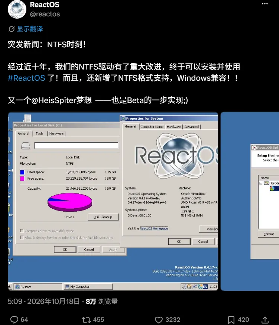Toggle Allow Indexing Service checkbox
279x325 pixels.
click(22, 238)
